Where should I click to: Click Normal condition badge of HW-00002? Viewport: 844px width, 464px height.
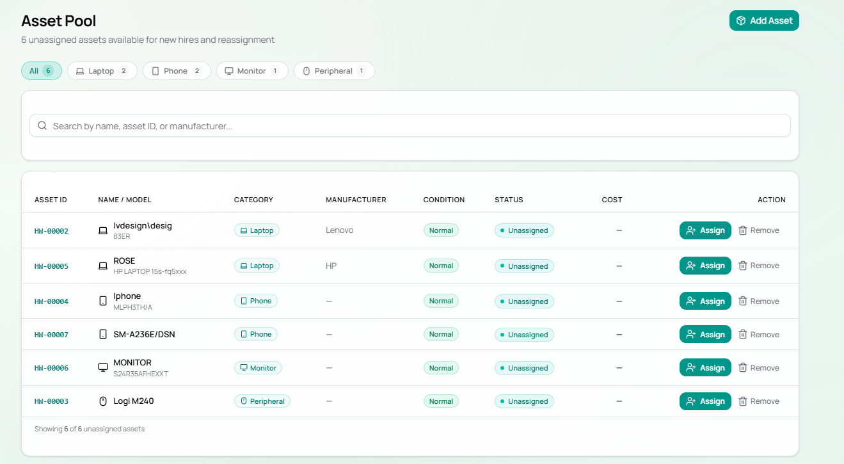point(441,230)
